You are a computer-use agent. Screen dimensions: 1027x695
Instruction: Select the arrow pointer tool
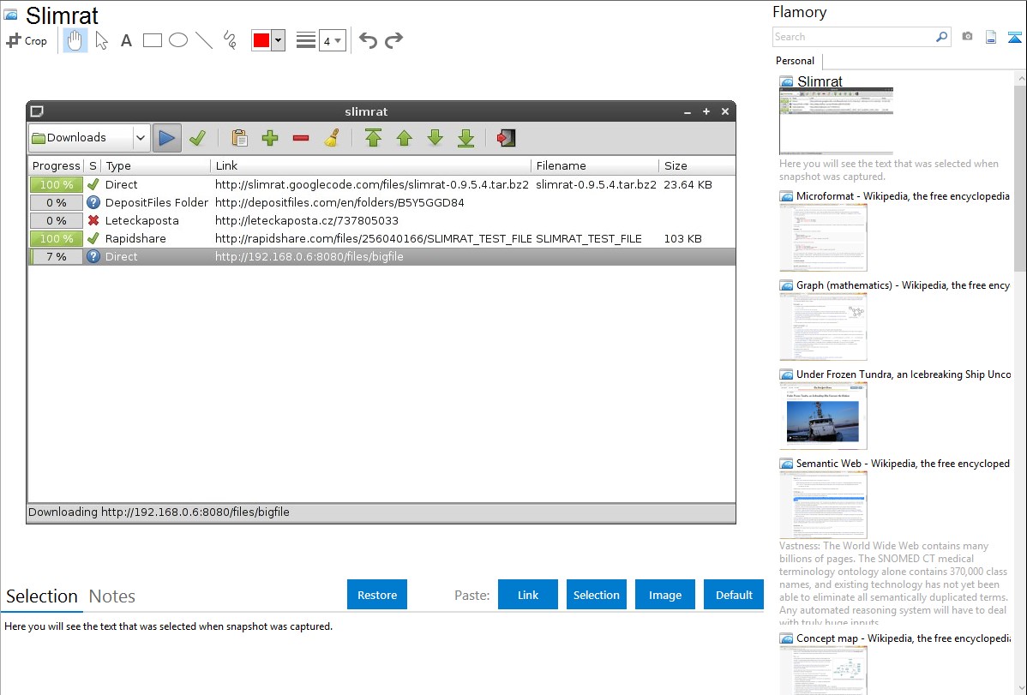pos(101,40)
